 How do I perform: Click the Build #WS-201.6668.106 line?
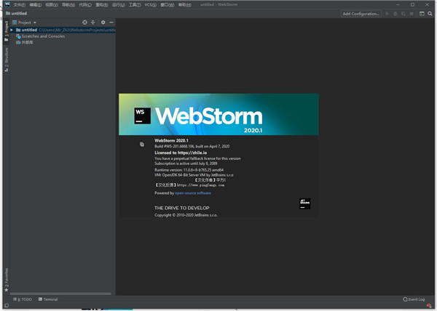click(x=192, y=146)
